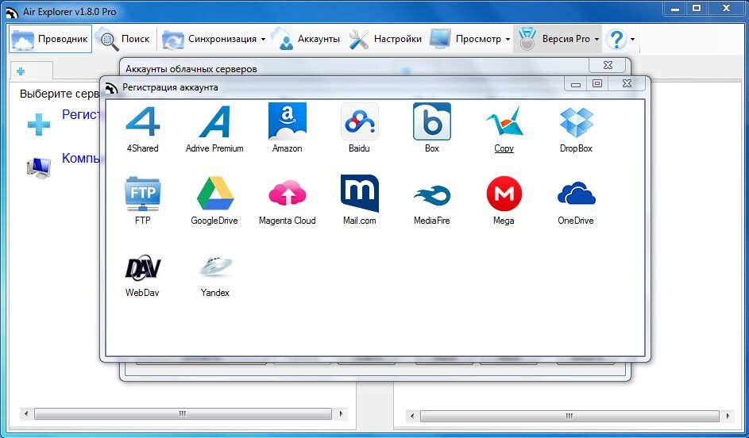This screenshot has height=438, width=749.
Task: Maximize the Регистрация аккаунта window
Action: 597,83
